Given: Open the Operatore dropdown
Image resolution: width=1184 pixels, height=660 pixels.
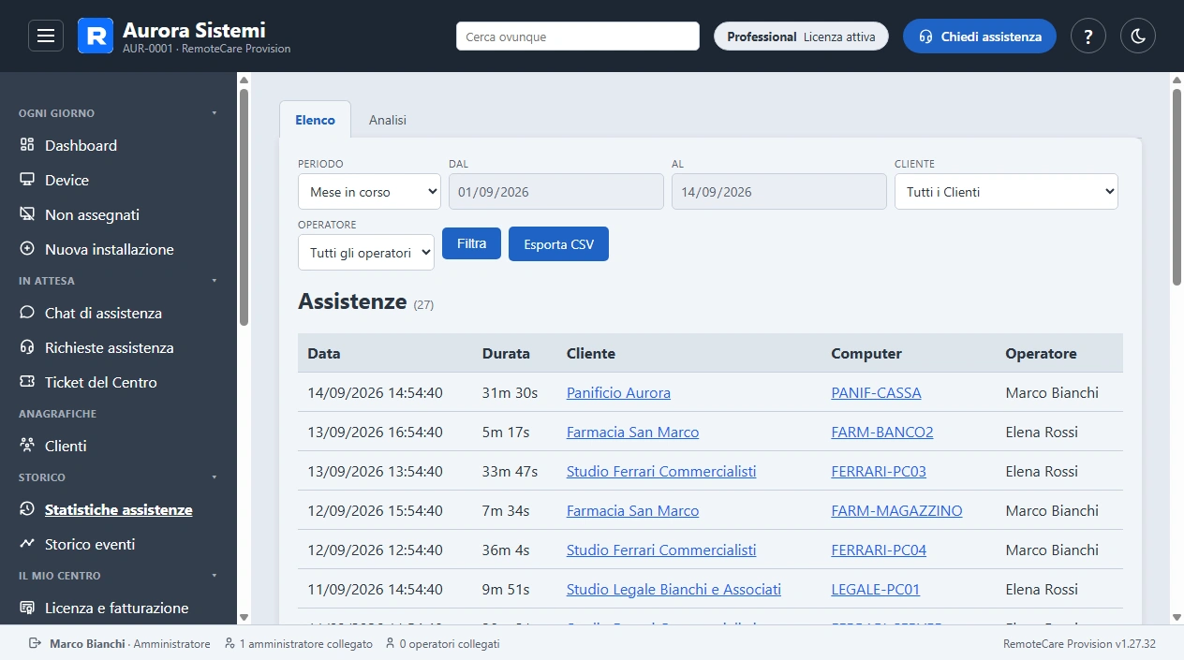Looking at the screenshot, I should coord(366,253).
